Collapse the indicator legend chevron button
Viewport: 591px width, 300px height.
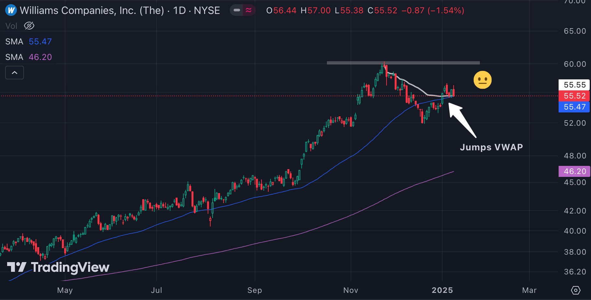(15, 73)
